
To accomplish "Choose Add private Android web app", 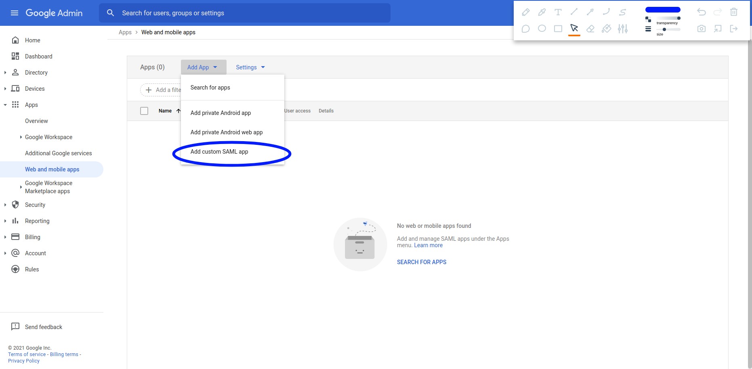I will click(x=233, y=132).
